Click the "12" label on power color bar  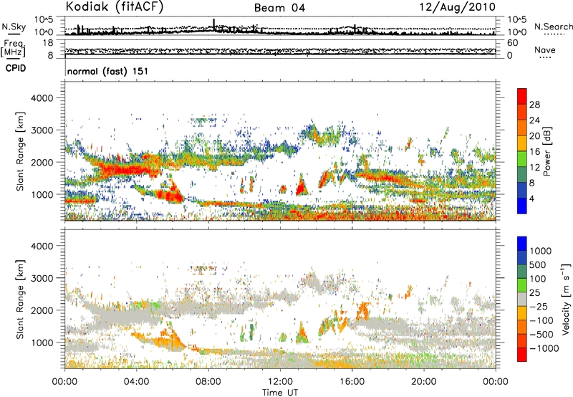coord(534,168)
